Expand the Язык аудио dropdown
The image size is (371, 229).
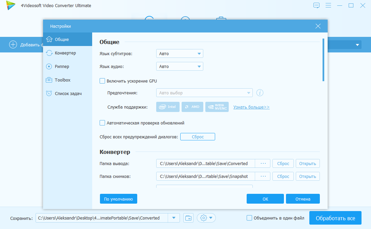click(x=180, y=66)
